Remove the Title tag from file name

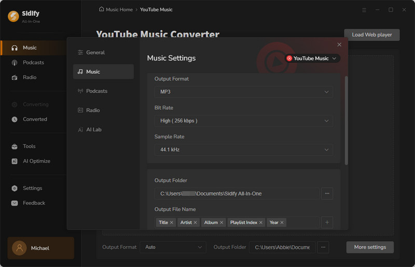[x=172, y=222]
